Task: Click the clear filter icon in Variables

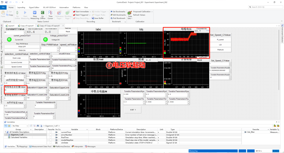Action: coord(34,126)
